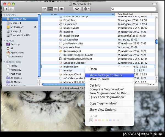Select the Front Row item
The image size is (165, 137).
coord(98,20)
